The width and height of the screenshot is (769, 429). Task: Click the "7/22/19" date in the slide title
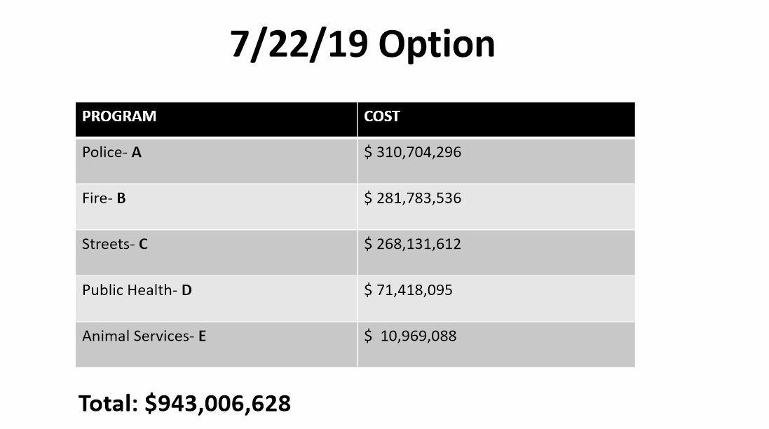(x=299, y=45)
